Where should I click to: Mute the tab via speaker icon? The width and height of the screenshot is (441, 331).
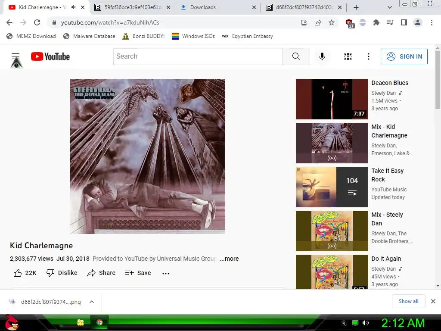coord(73,7)
